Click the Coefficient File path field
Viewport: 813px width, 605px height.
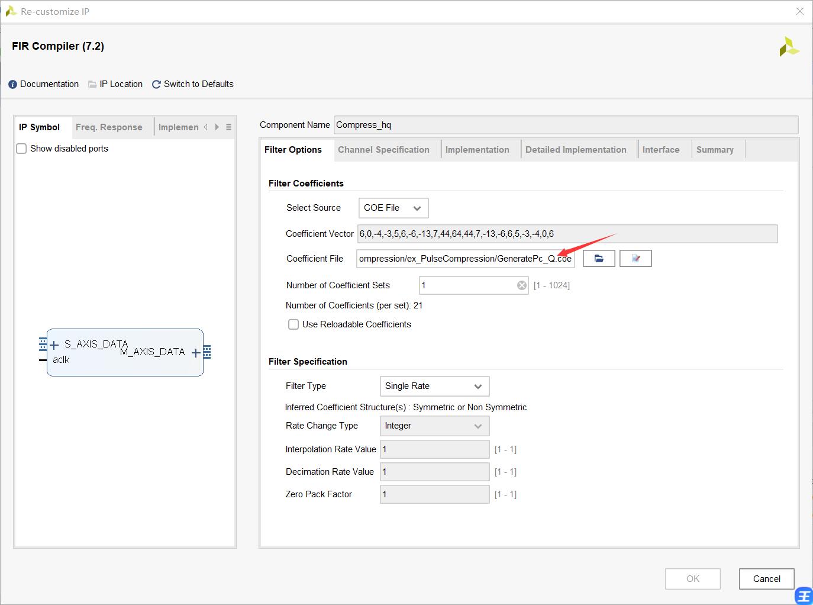click(x=466, y=259)
